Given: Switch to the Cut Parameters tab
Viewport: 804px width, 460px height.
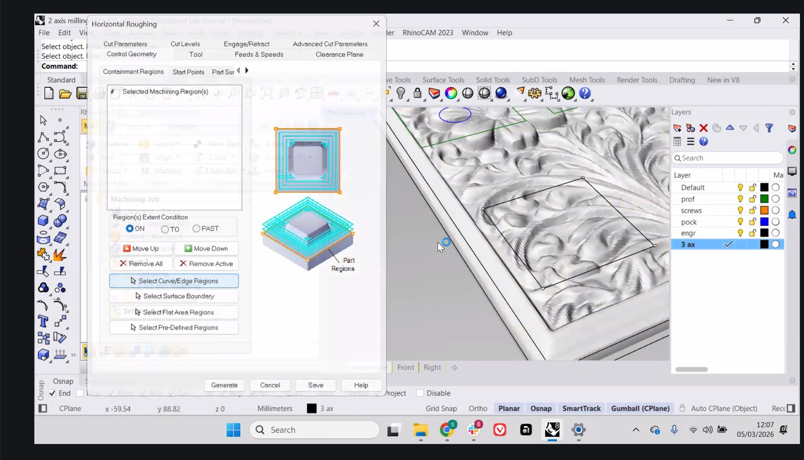Looking at the screenshot, I should click(125, 44).
